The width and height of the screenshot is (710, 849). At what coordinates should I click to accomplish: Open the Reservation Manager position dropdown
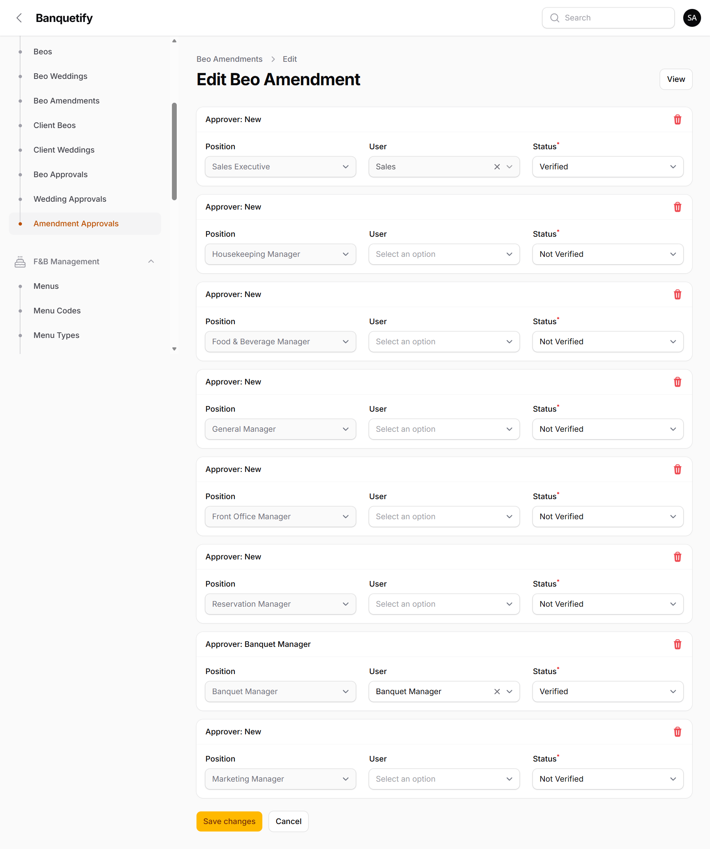click(280, 604)
